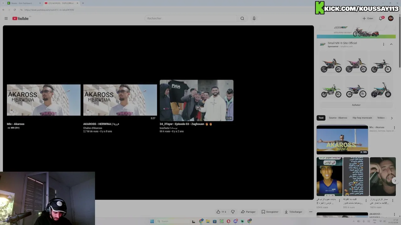Dislike the video with thumbs down
This screenshot has height=225, width=401.
(x=233, y=212)
